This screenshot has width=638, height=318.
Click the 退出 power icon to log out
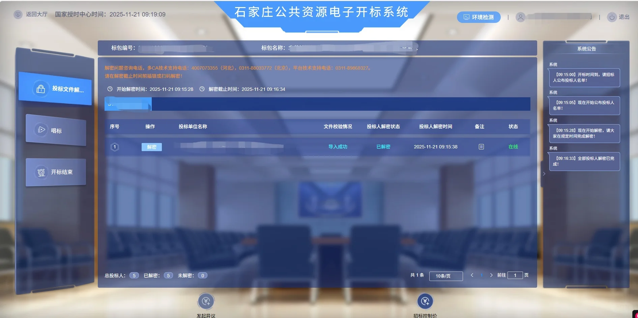[612, 17]
